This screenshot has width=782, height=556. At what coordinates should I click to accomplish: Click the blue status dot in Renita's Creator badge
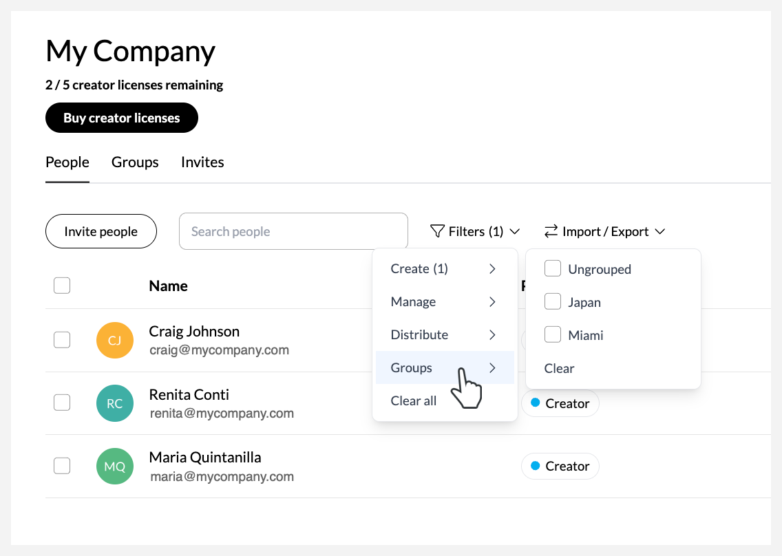535,403
